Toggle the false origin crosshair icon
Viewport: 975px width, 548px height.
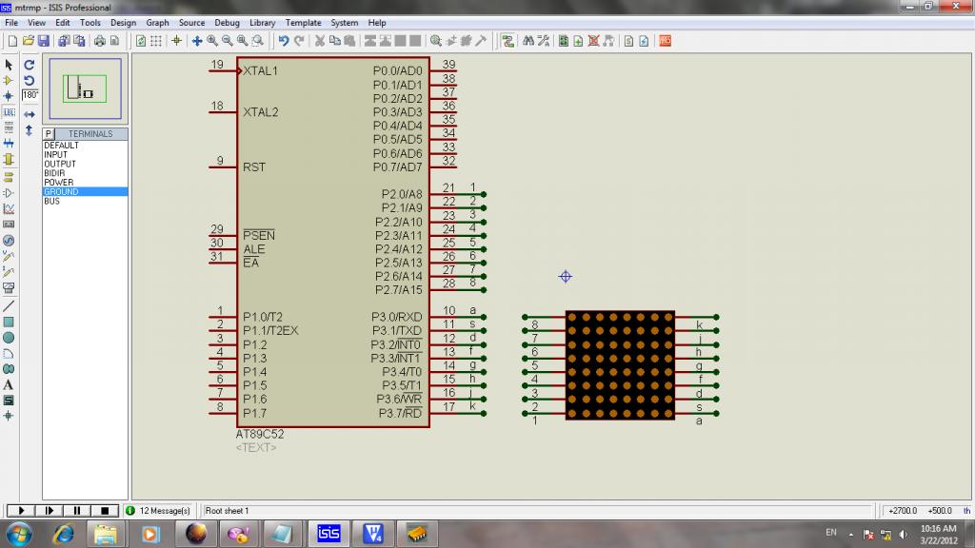click(176, 41)
